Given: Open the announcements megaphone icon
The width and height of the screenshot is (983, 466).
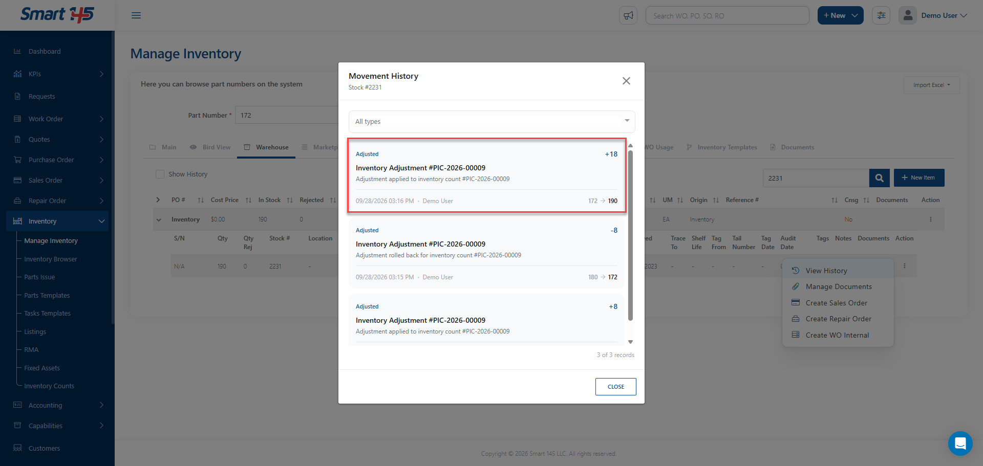Looking at the screenshot, I should pos(628,15).
